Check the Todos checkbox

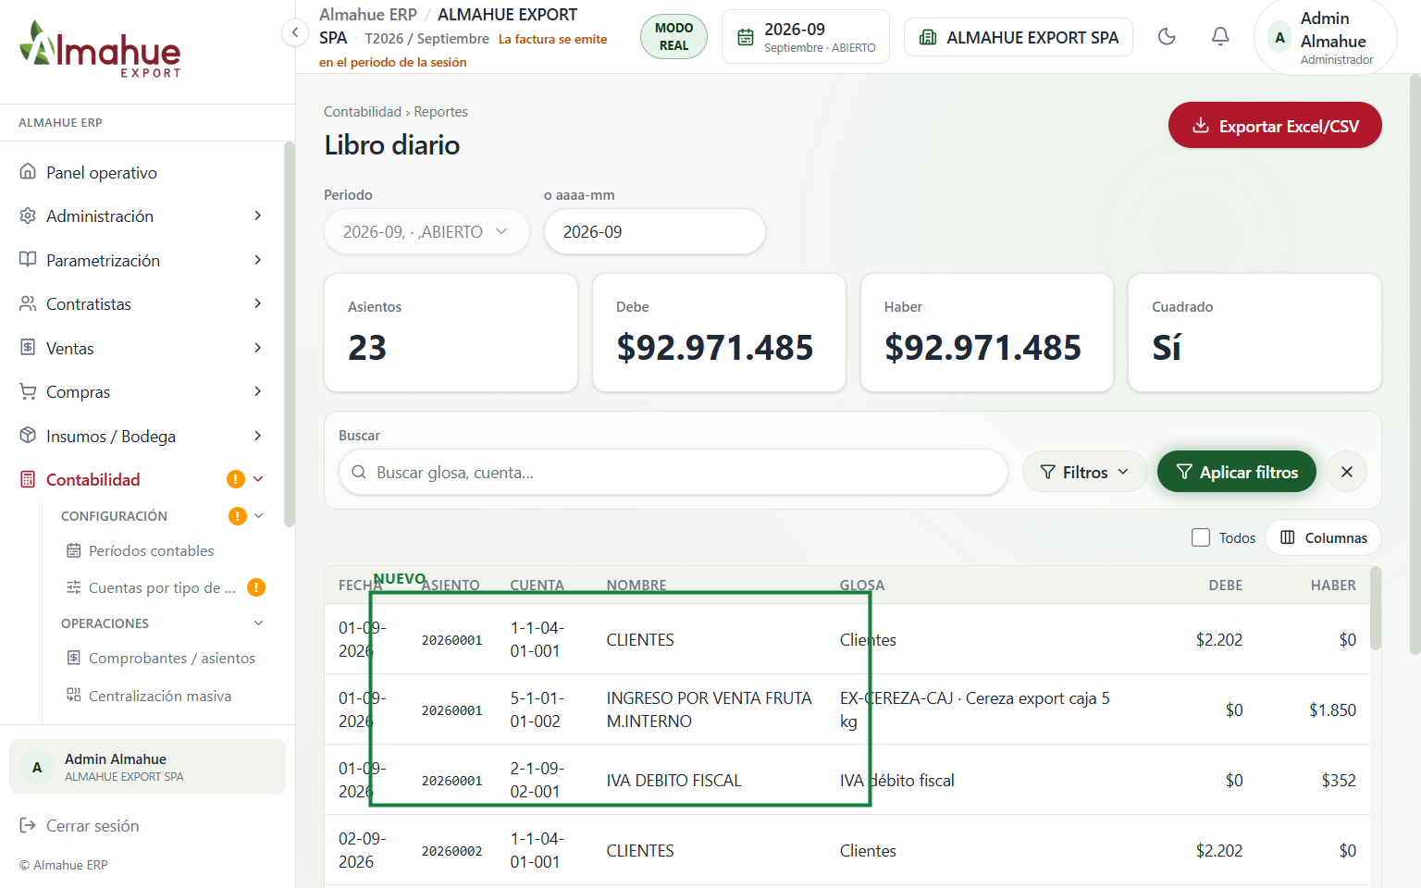[1201, 537]
